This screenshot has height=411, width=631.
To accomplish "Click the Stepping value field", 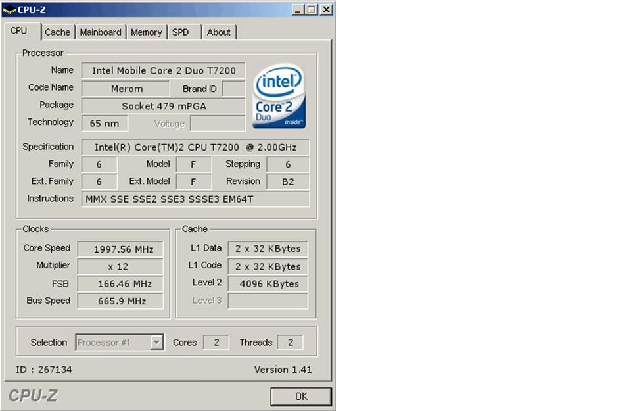I will click(x=288, y=164).
